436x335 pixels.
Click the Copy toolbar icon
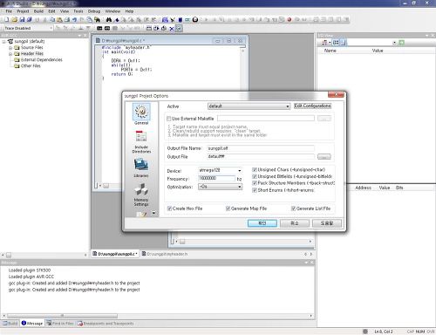click(52, 19)
